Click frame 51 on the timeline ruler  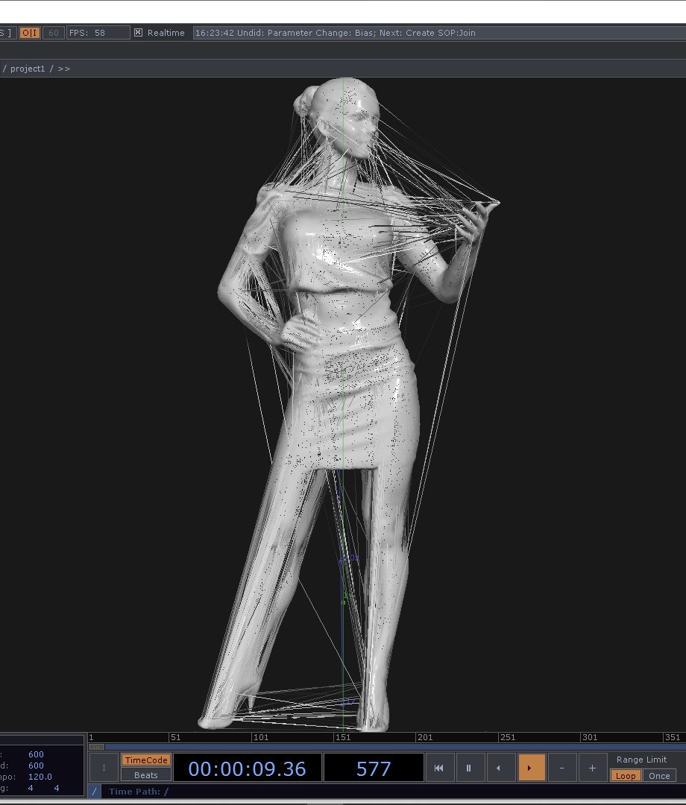pyautogui.click(x=176, y=737)
